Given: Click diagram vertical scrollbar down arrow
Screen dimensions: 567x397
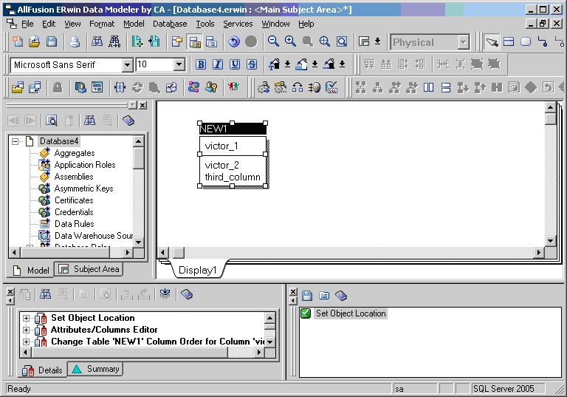Looking at the screenshot, I should click(x=550, y=240).
